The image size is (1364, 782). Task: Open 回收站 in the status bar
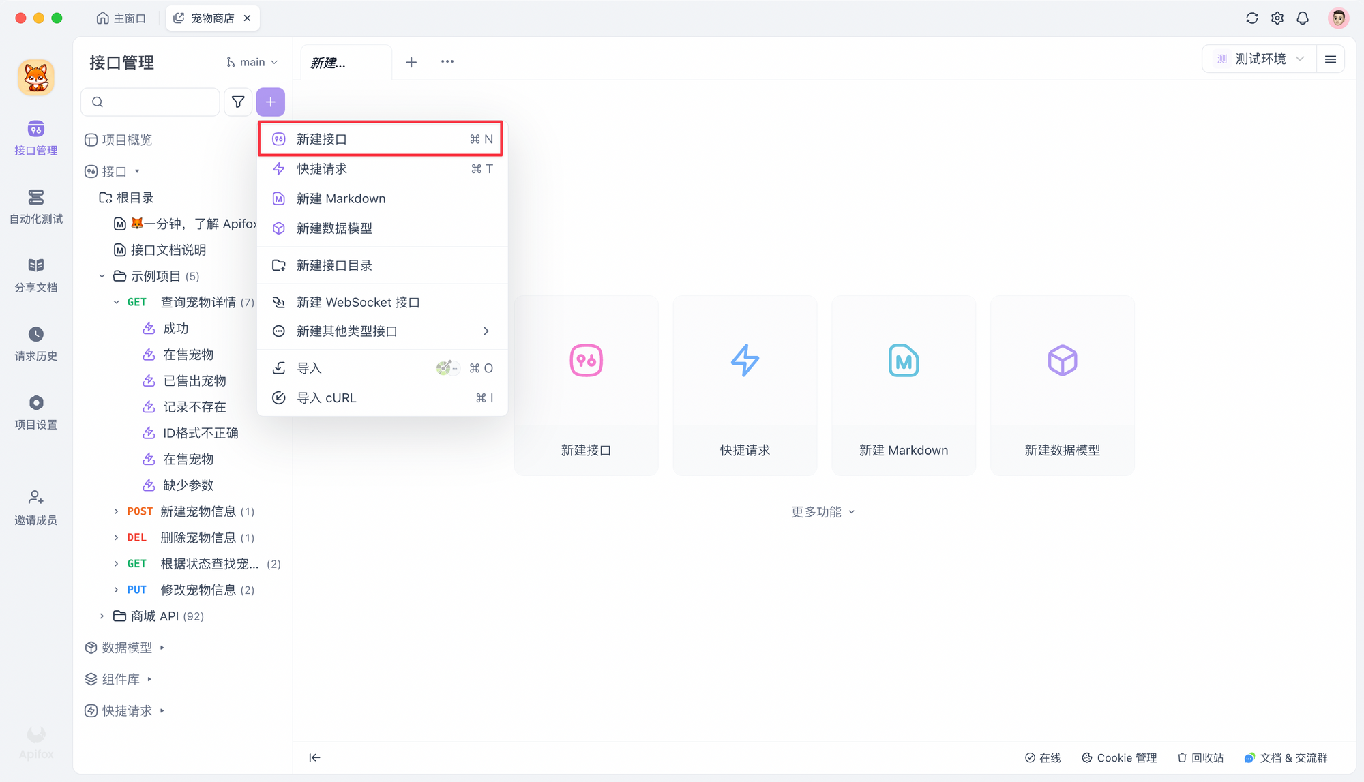1200,757
